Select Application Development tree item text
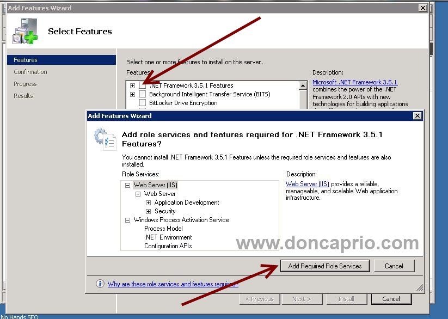The image size is (448, 319). [x=187, y=203]
